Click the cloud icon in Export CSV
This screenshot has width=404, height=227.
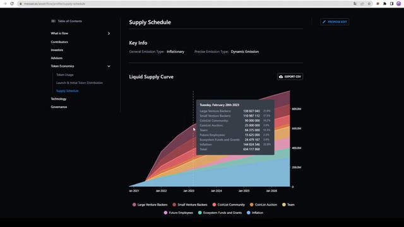pos(281,77)
